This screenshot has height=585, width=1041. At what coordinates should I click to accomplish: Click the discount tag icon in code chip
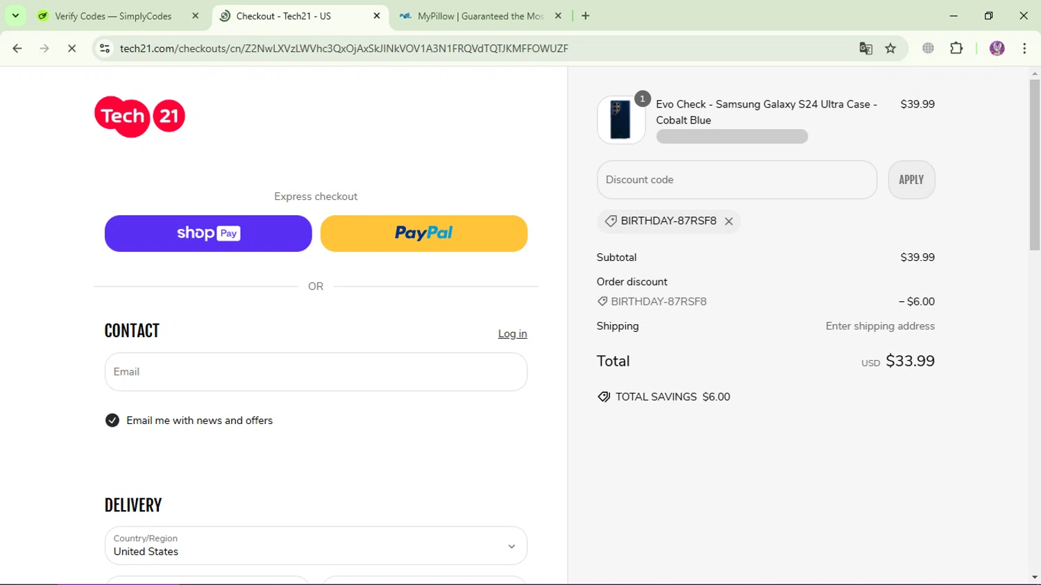(x=611, y=221)
